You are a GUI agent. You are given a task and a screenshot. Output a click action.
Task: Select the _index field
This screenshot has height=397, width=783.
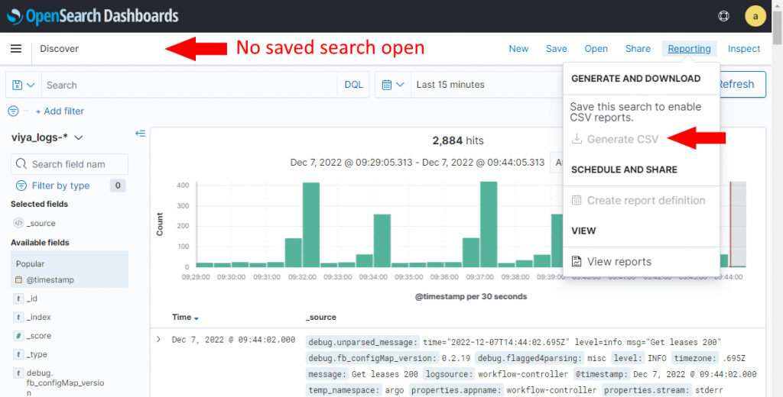[x=38, y=317]
